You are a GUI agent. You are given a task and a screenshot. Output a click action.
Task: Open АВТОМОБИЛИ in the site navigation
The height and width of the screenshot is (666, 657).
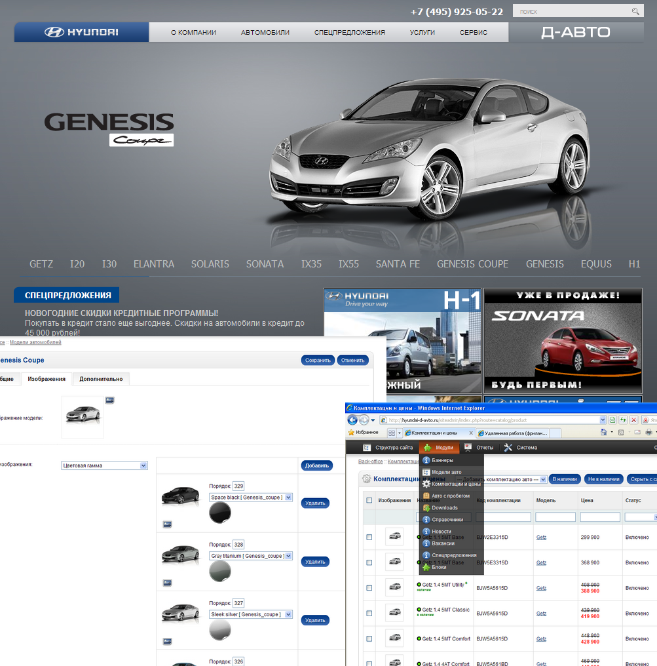[265, 32]
